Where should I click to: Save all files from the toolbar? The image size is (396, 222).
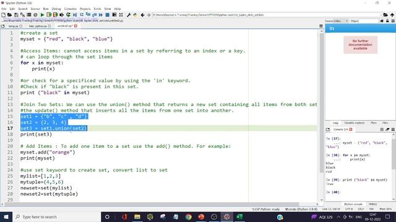coord(22,15)
